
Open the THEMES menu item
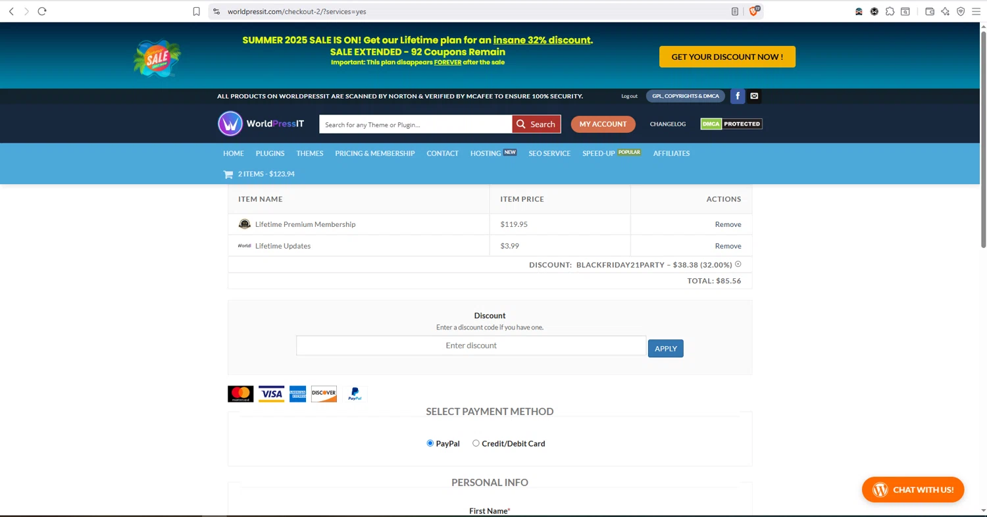pyautogui.click(x=310, y=153)
